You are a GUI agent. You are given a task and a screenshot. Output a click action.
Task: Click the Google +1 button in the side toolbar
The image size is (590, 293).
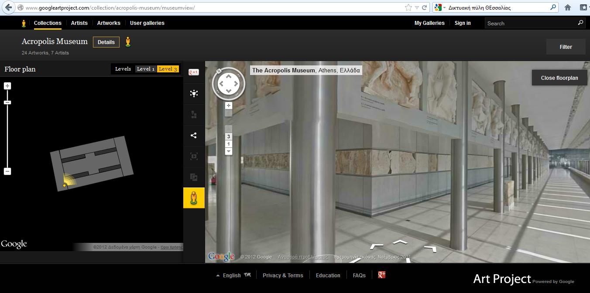194,72
